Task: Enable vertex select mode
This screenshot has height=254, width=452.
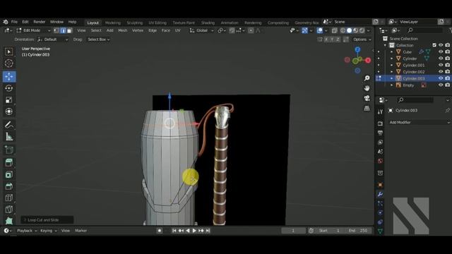Action: tap(56, 30)
